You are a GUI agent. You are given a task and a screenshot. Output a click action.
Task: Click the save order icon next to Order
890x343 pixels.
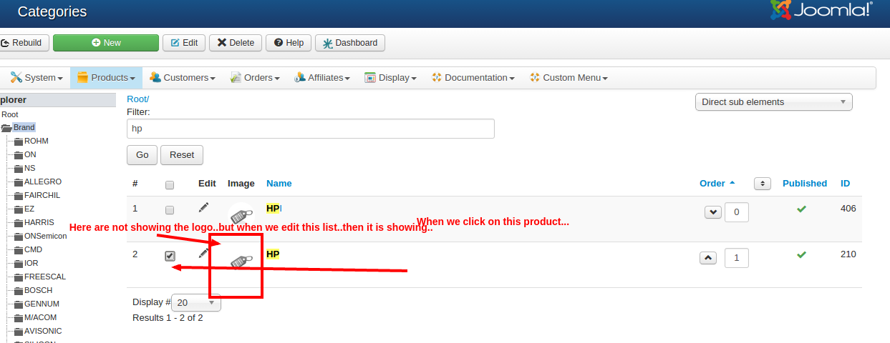pyautogui.click(x=762, y=184)
